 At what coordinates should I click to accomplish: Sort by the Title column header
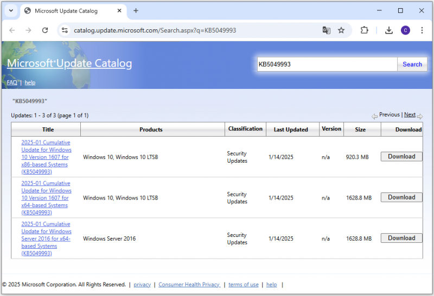click(x=48, y=130)
